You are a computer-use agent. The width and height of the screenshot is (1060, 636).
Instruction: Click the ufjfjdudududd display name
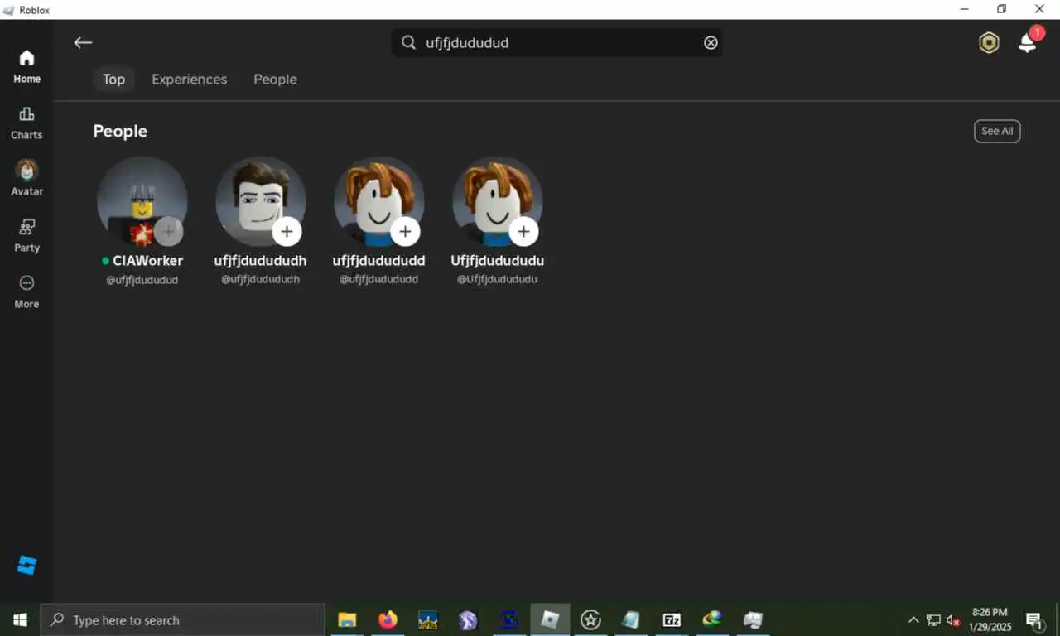(378, 261)
